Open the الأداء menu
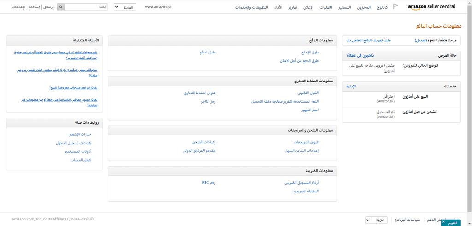This screenshot has height=226, width=472. click(x=278, y=7)
